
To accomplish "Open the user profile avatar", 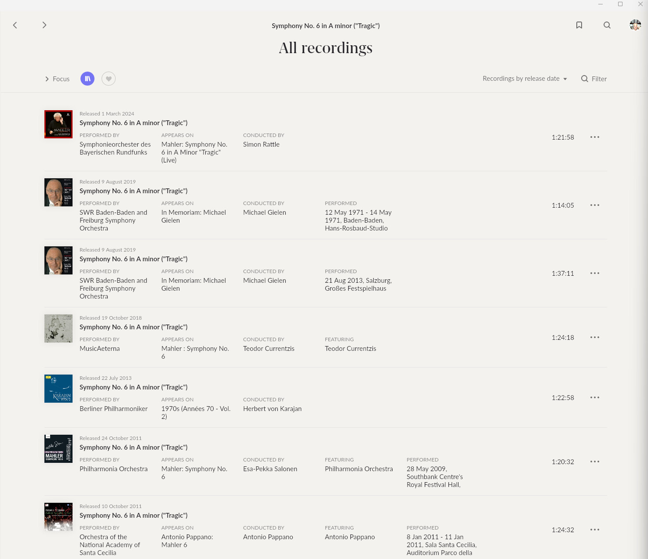I will coord(635,25).
